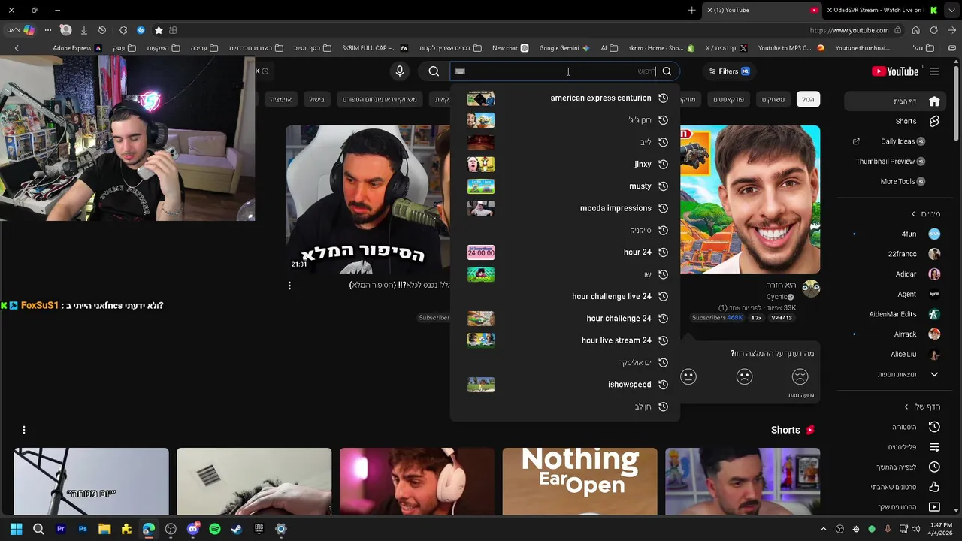Click the very dissatisfied face rating

click(800, 376)
